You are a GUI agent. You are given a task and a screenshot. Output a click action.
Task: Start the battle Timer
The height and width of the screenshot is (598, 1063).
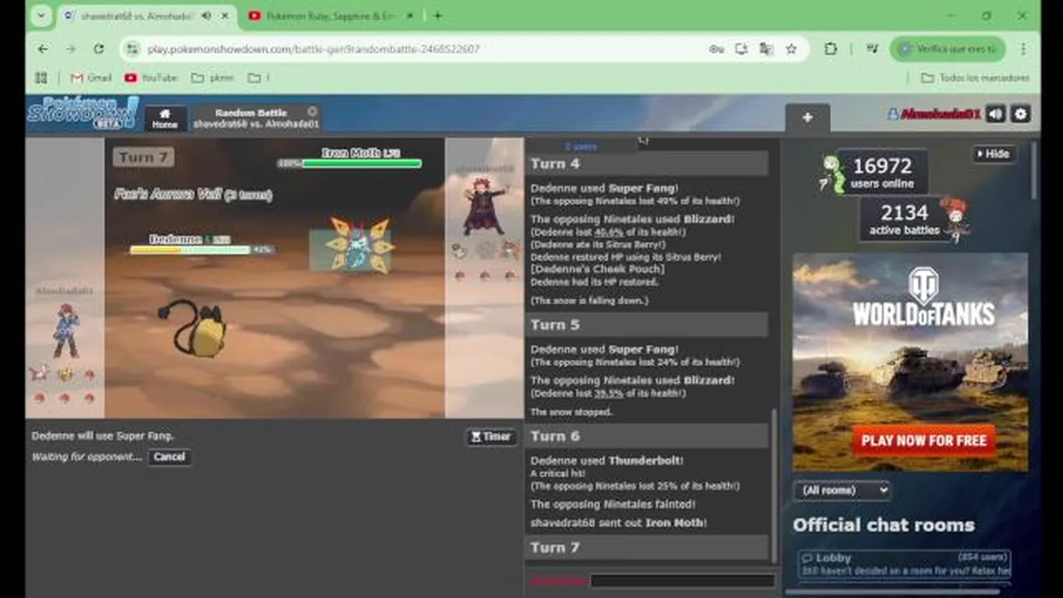pyautogui.click(x=491, y=437)
